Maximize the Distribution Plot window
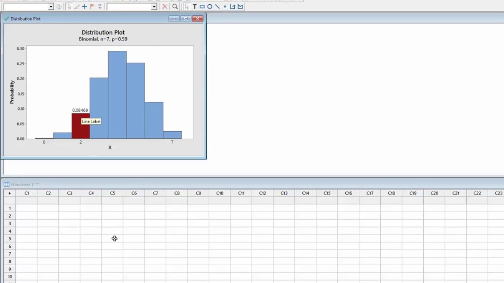 click(185, 18)
